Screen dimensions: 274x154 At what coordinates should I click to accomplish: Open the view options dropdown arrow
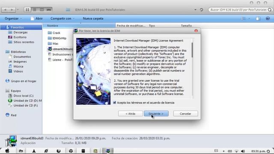point(249,18)
